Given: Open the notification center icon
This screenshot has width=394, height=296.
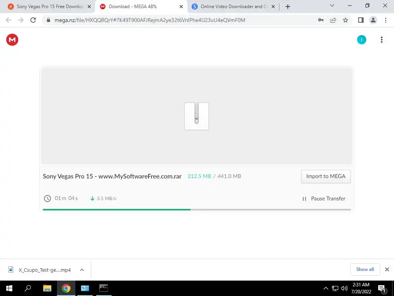Looking at the screenshot, I should click(x=382, y=289).
